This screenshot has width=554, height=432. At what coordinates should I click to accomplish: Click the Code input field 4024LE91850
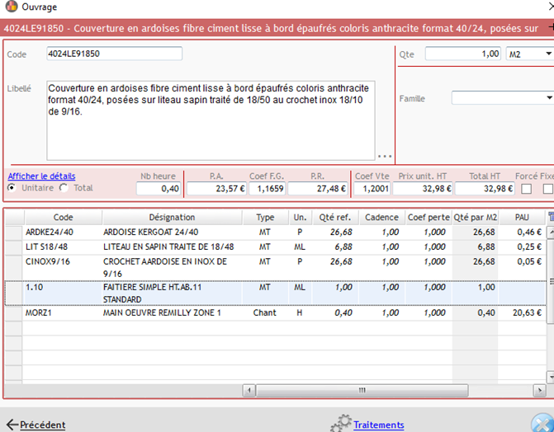point(114,54)
